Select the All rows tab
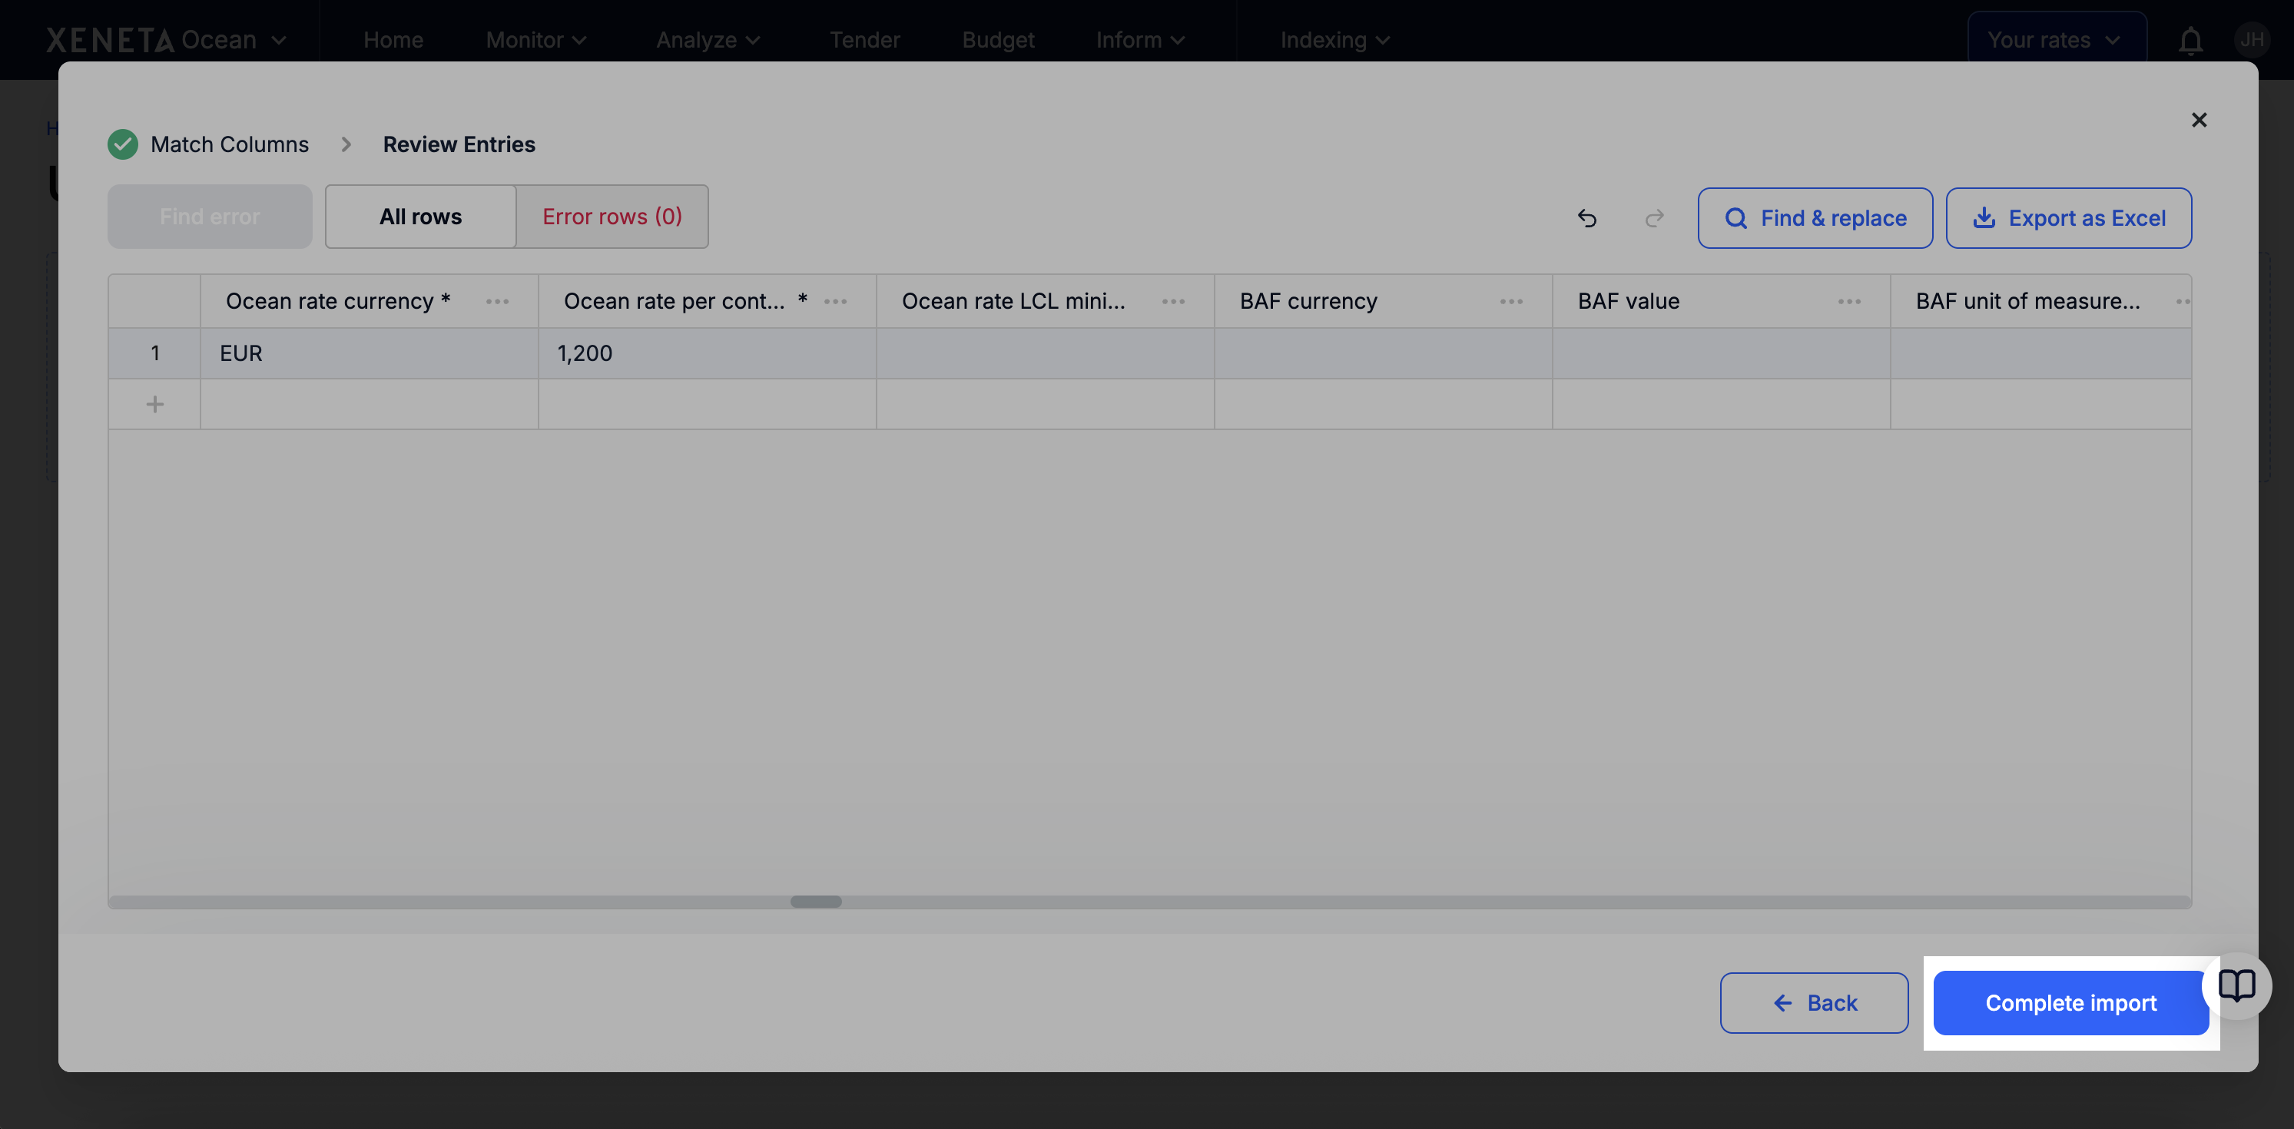The width and height of the screenshot is (2294, 1129). click(x=420, y=217)
